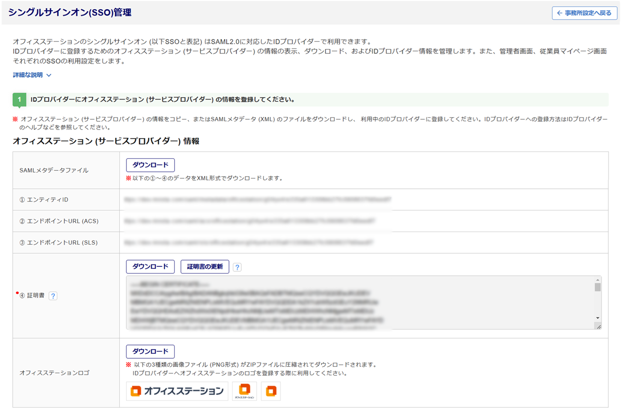Click the シングルサインオン(SSO)管理 page title
This screenshot has height=412, width=621.
(x=70, y=13)
